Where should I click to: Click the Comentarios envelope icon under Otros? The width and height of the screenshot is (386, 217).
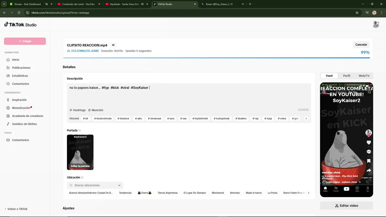8,140
